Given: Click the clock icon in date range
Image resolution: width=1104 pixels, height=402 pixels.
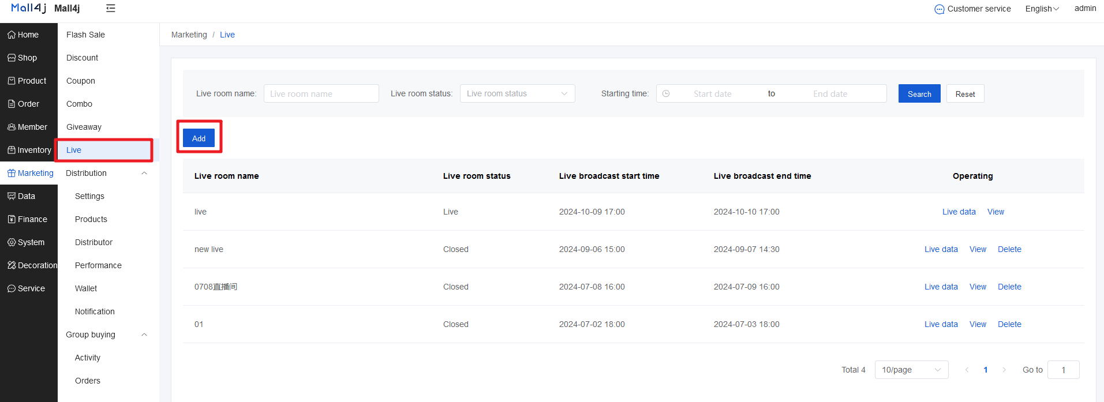Looking at the screenshot, I should pos(666,93).
